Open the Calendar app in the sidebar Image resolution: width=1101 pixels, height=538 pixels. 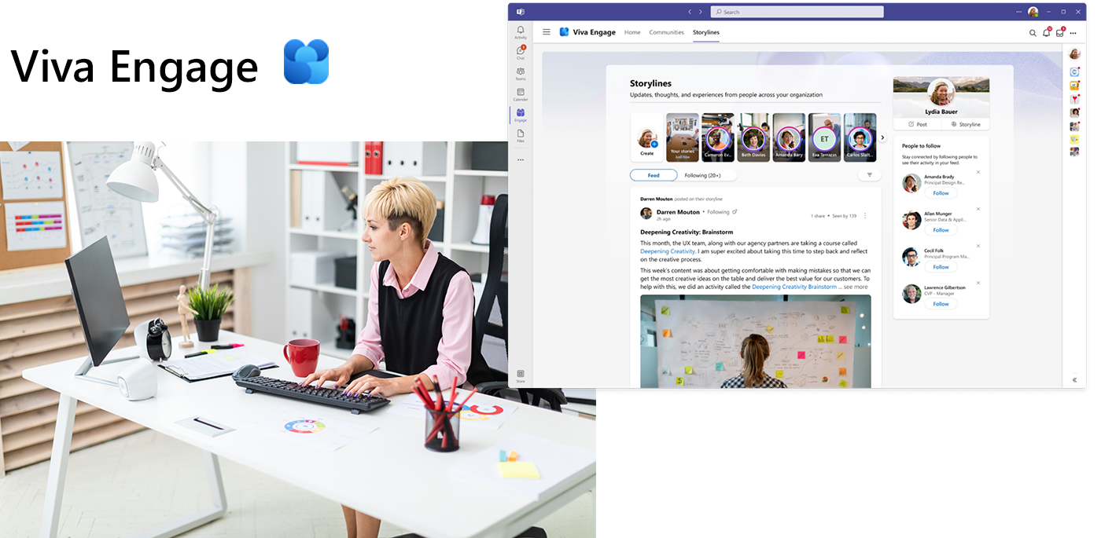pyautogui.click(x=520, y=93)
